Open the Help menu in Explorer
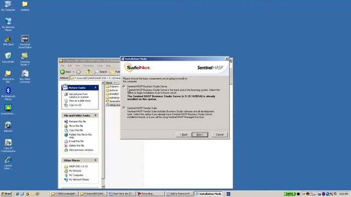Image resolution: width=351 pixels, height=197 pixels. 109,66
